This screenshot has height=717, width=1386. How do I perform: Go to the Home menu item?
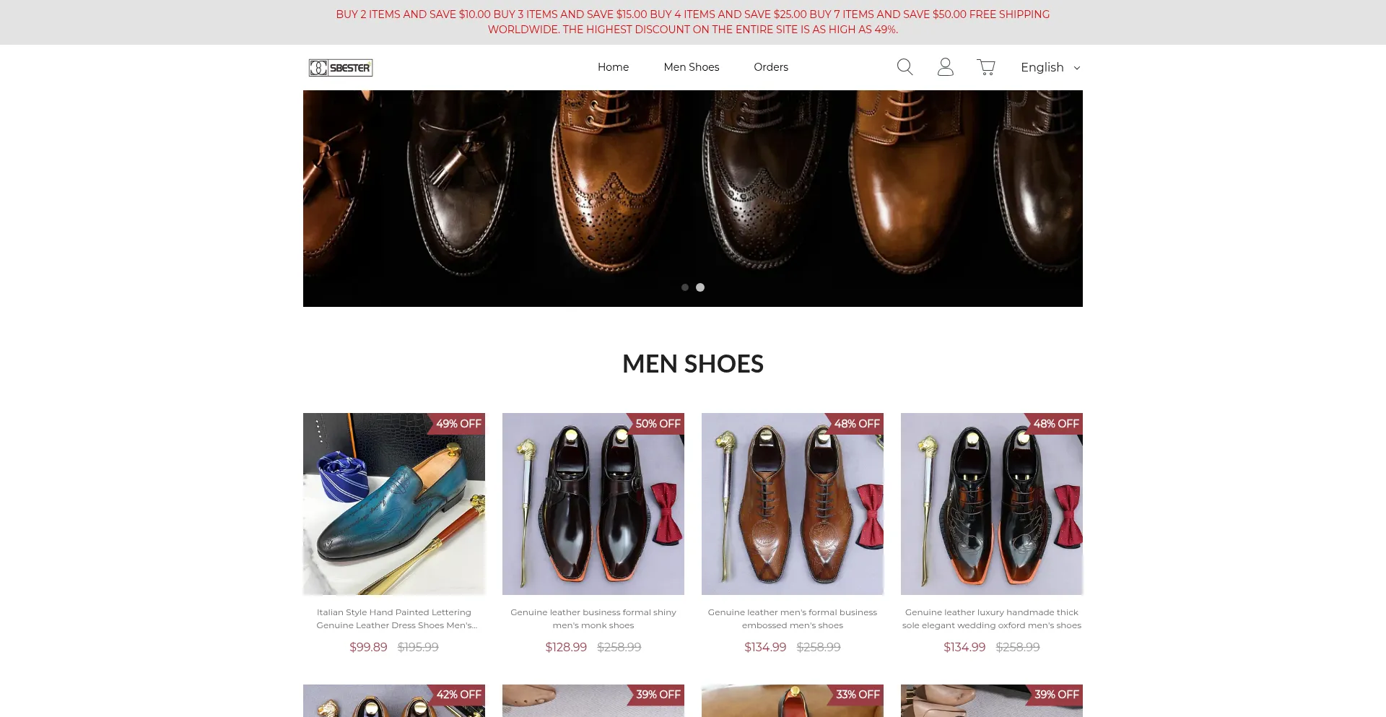coord(613,67)
